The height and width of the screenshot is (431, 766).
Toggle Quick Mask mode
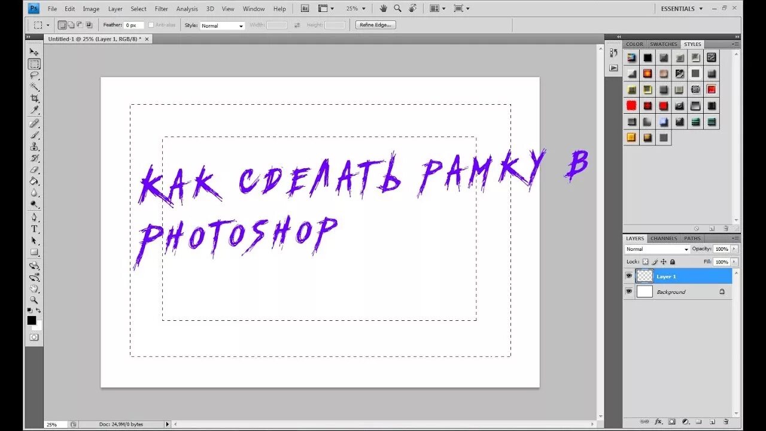[34, 337]
